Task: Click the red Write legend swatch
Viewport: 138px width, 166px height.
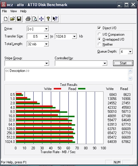Action: [x=57, y=89]
